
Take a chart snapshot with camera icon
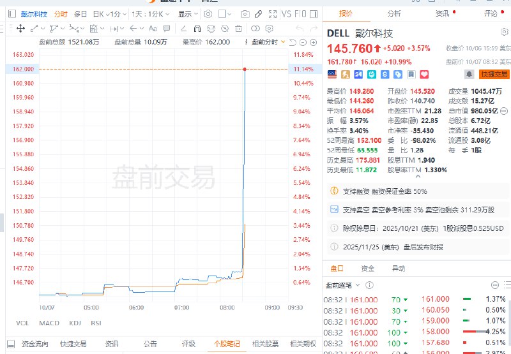coord(245,14)
